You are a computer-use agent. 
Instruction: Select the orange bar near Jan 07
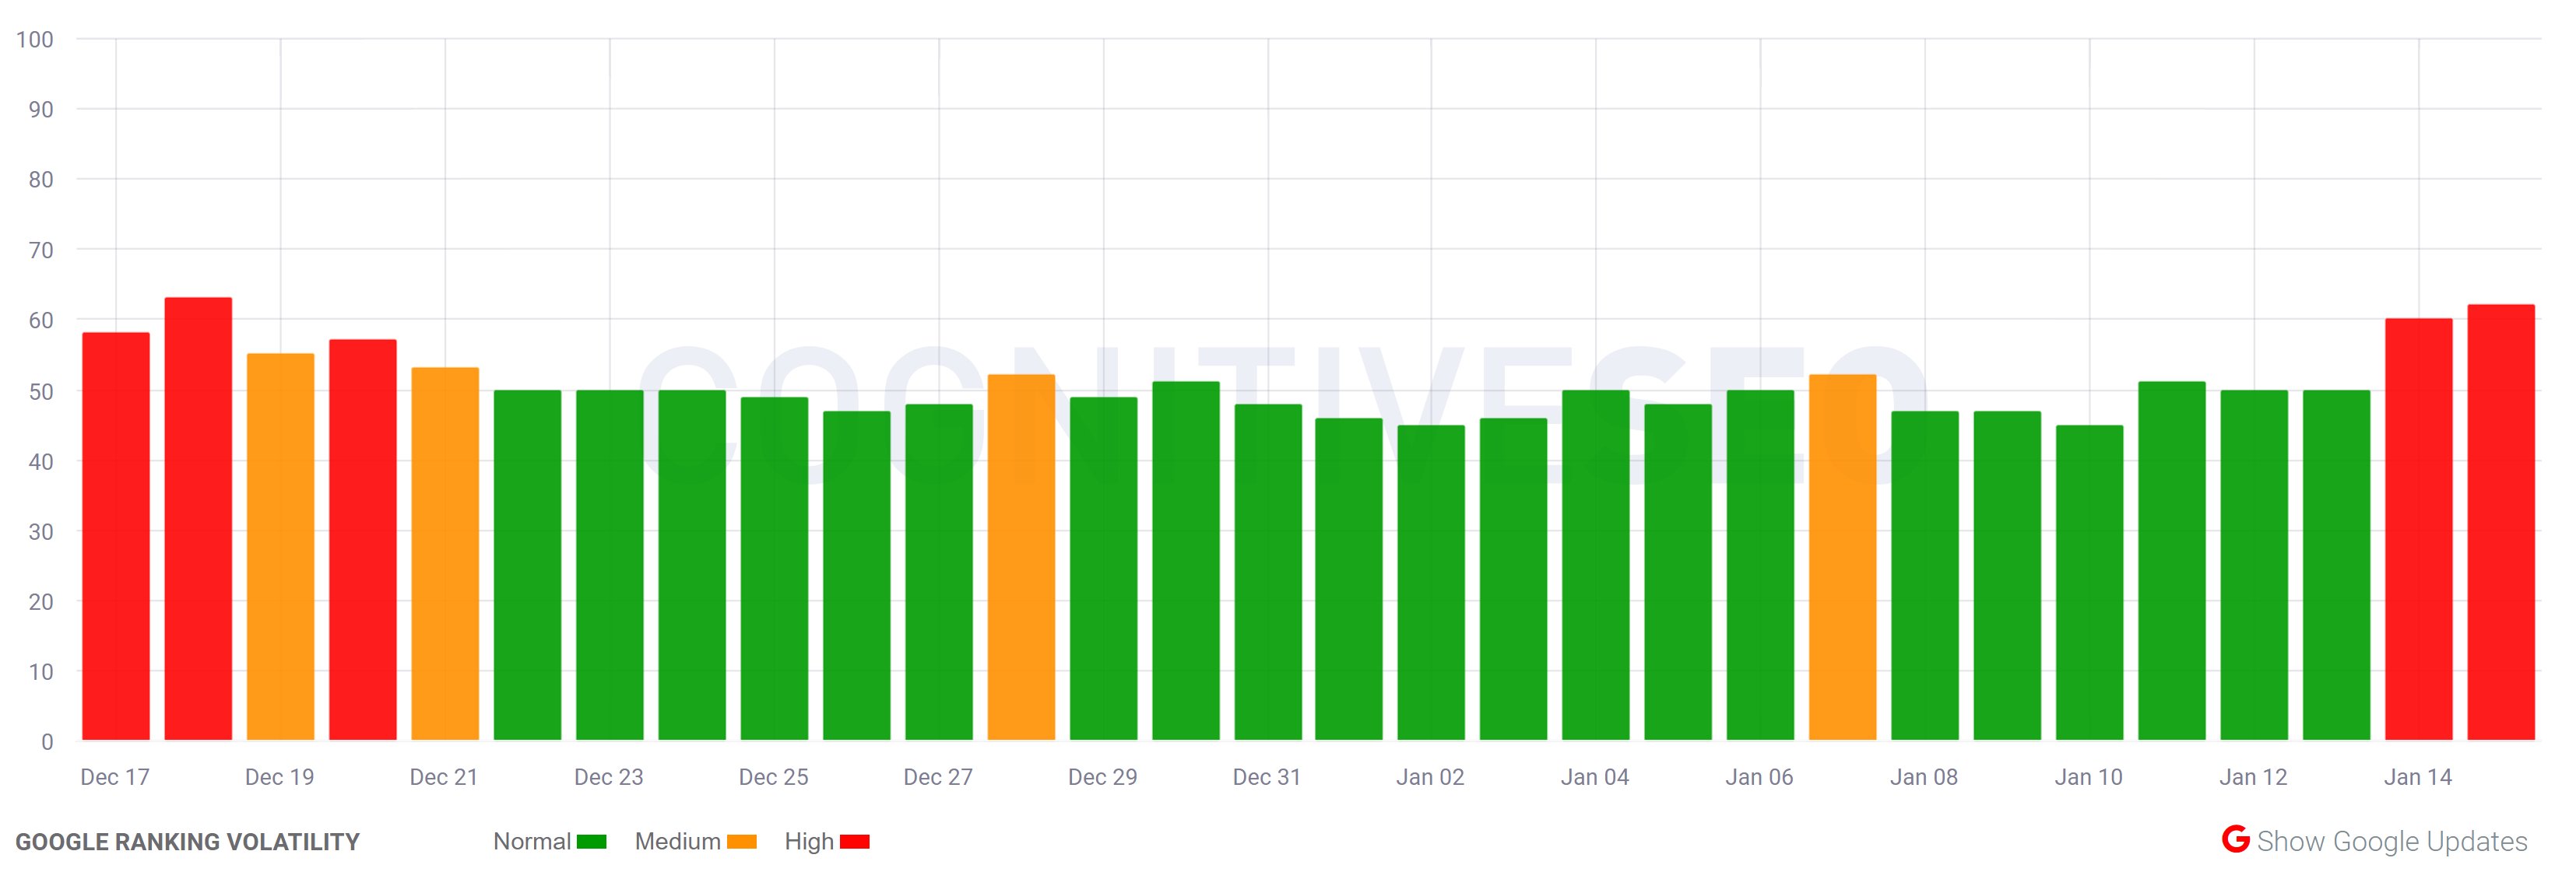tap(1843, 559)
